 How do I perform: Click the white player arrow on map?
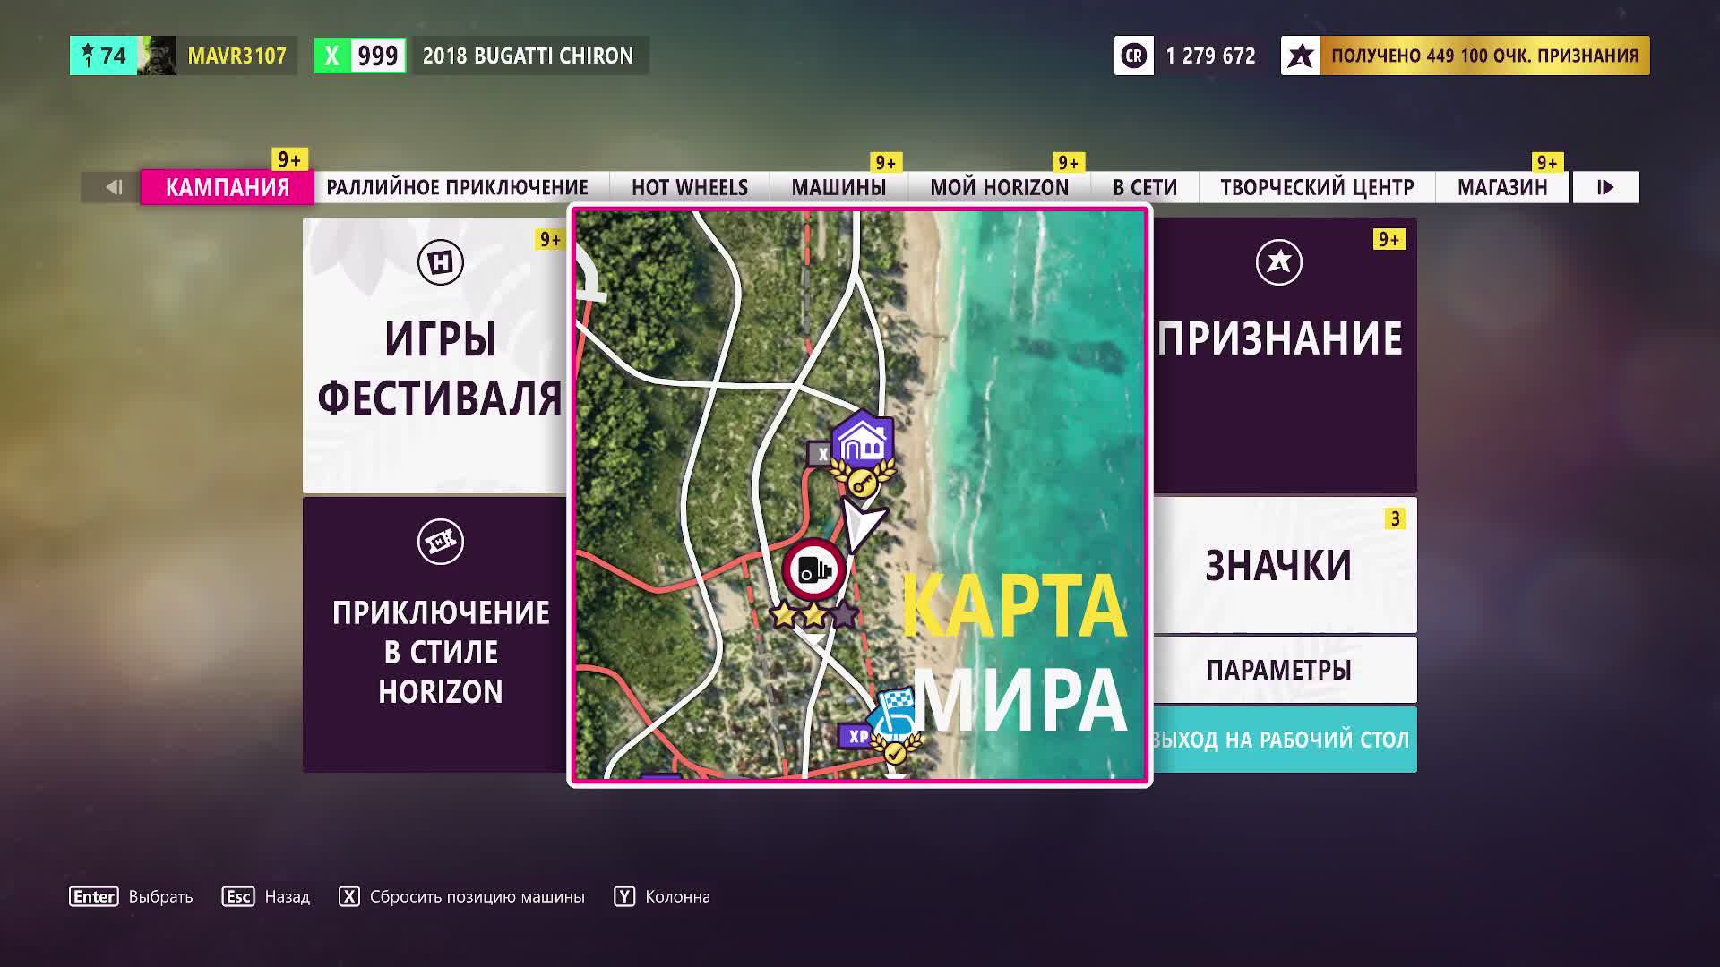click(x=862, y=524)
